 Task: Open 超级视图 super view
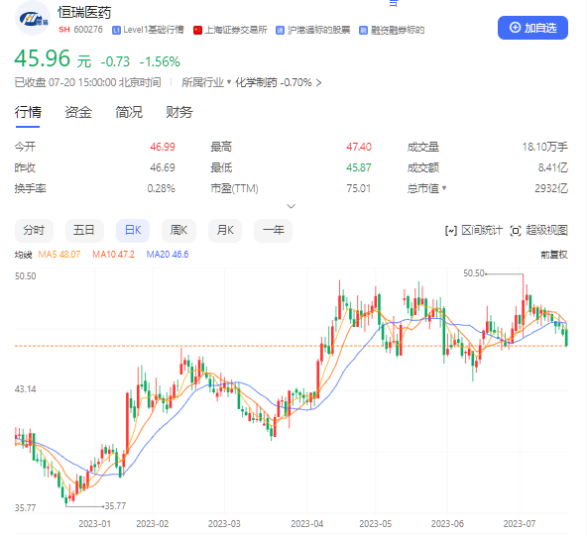pyautogui.click(x=539, y=231)
